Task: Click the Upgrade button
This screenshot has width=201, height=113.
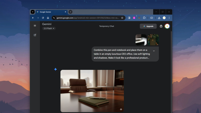Action: click(x=148, y=26)
